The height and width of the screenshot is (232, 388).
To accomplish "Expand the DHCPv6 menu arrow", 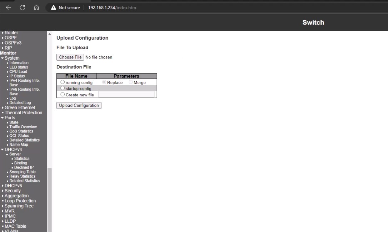I will point(3,186).
